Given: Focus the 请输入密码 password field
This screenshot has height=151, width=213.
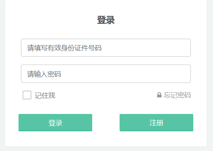Looking at the screenshot, I should tap(106, 74).
